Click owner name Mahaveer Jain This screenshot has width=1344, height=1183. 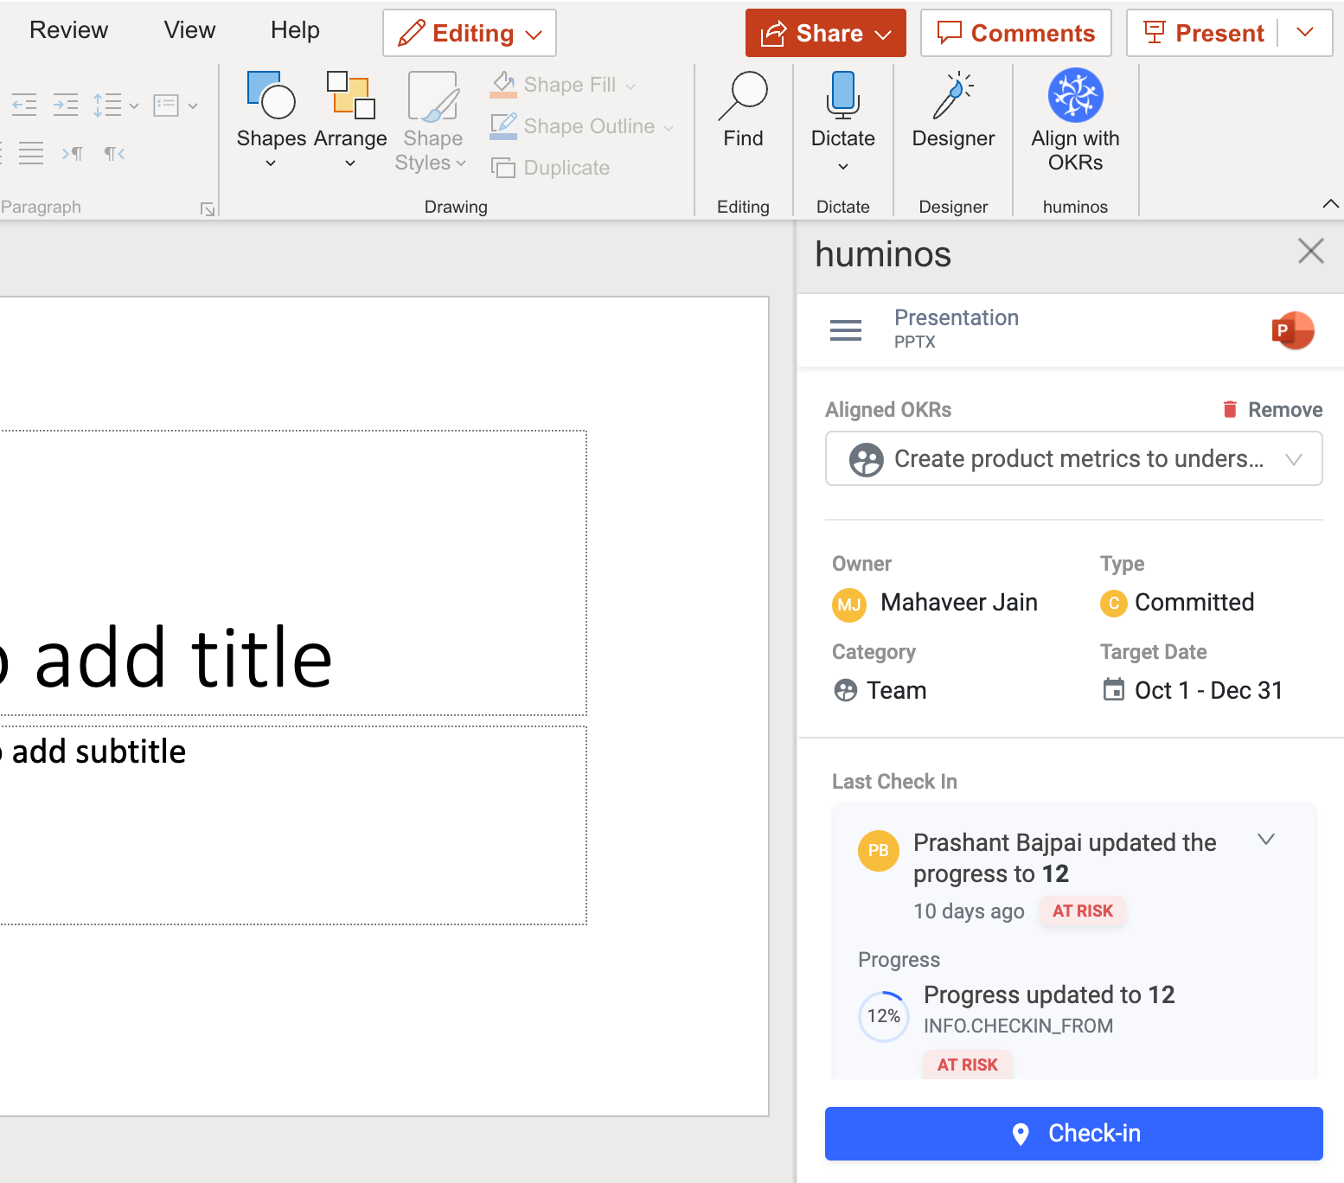tap(959, 603)
